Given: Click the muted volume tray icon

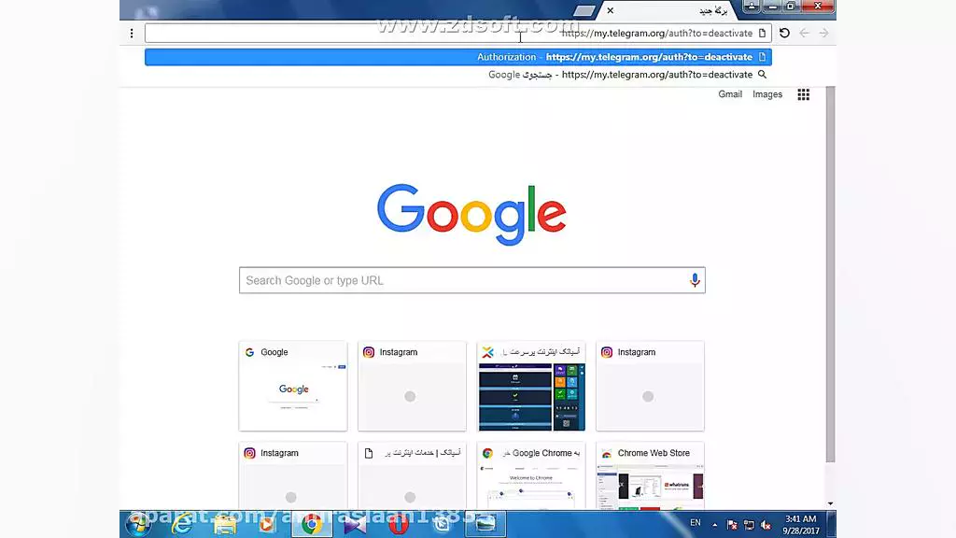Looking at the screenshot, I should (766, 525).
